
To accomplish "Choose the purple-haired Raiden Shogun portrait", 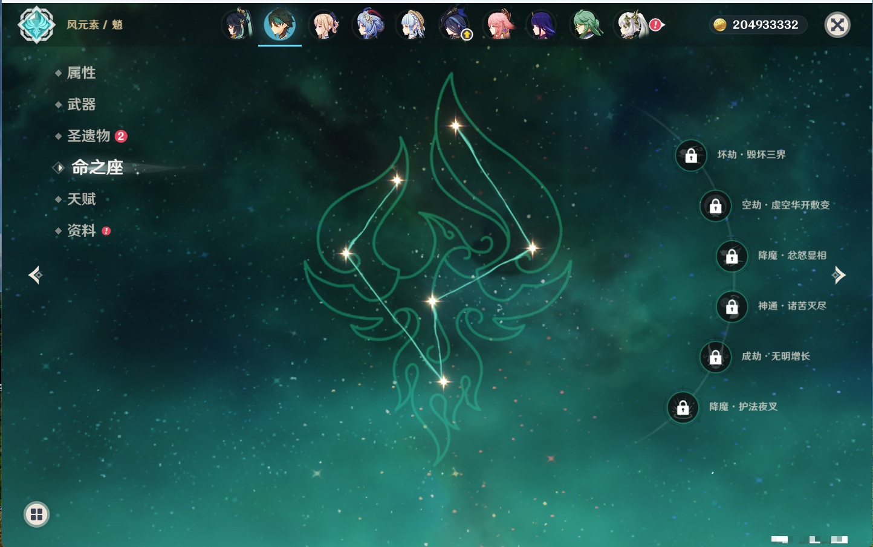I will (542, 25).
